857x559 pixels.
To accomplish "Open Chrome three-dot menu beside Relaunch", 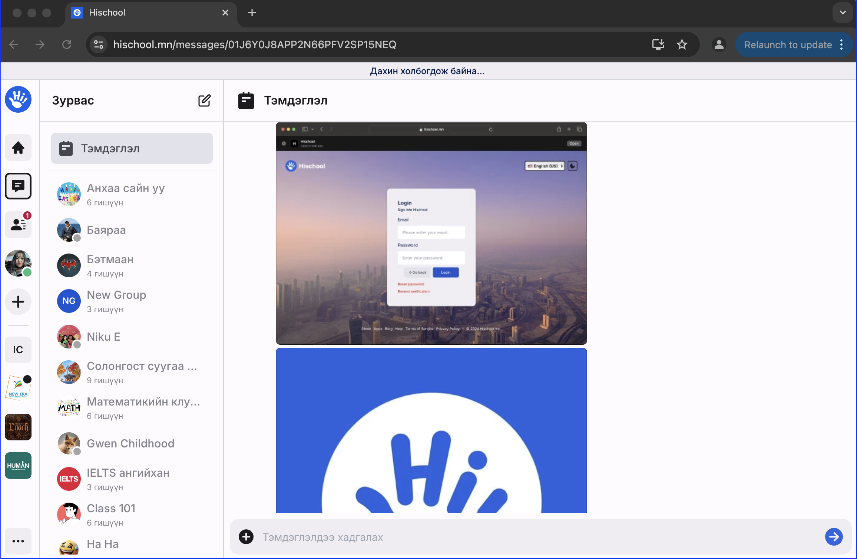I will pyautogui.click(x=841, y=44).
